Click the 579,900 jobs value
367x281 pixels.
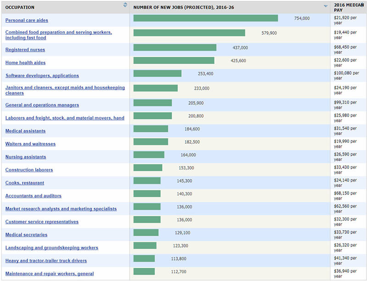(x=269, y=33)
